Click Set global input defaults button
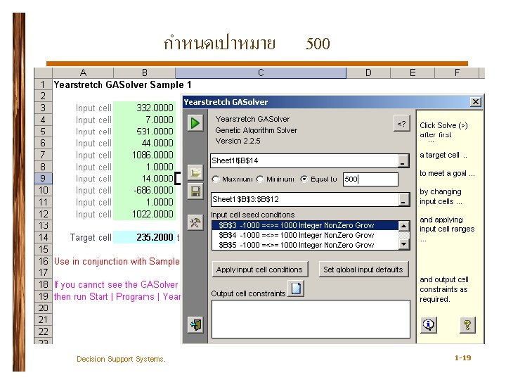This screenshot has width=506, height=380. point(363,270)
